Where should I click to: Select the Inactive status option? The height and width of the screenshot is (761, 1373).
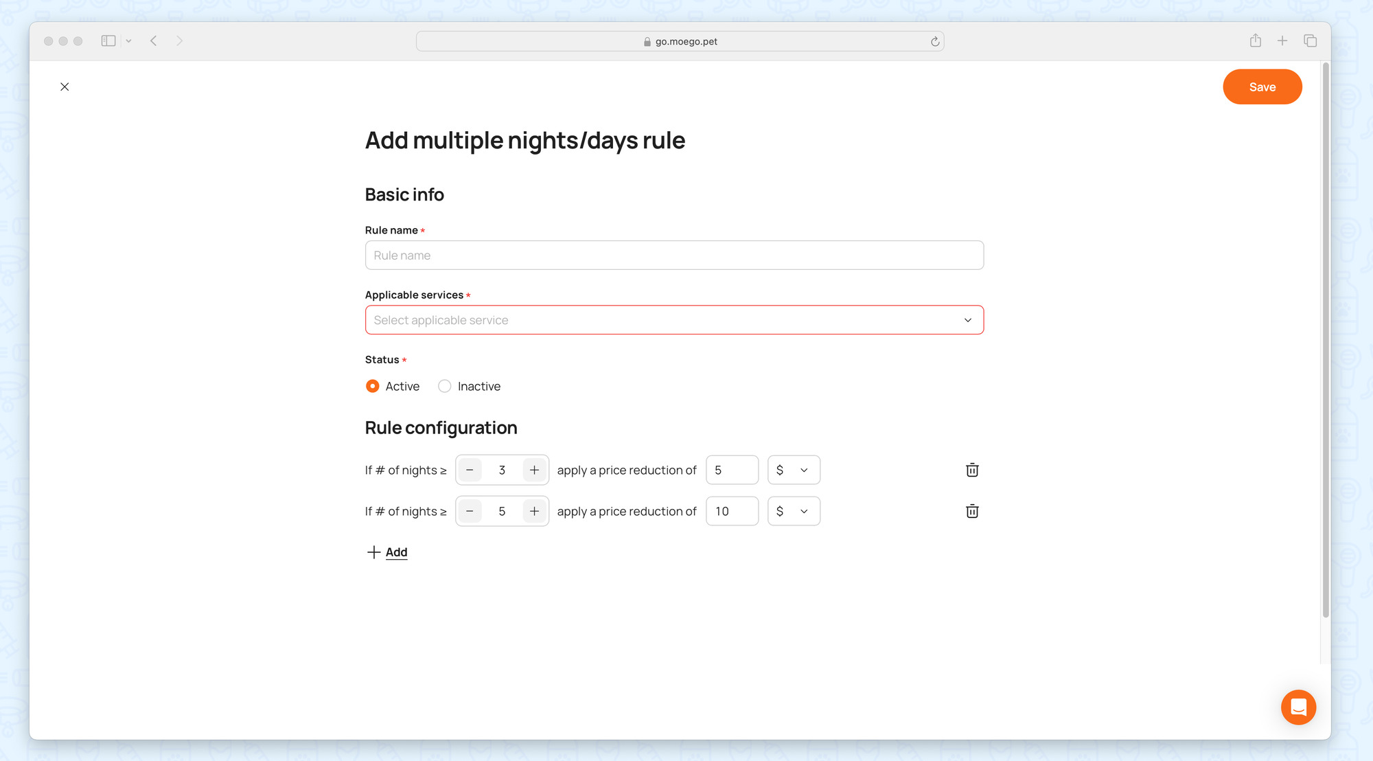tap(445, 386)
